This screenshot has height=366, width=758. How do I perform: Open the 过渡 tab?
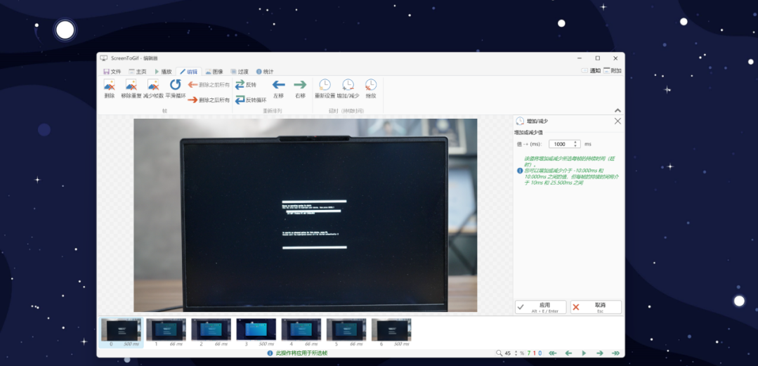click(240, 72)
